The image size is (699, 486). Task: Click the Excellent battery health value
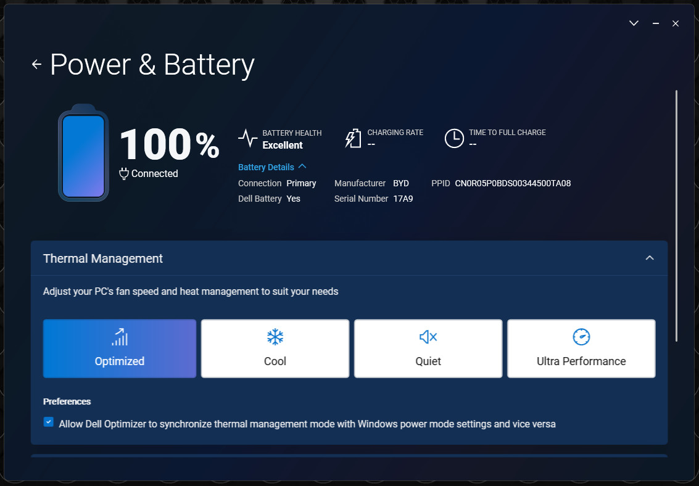[283, 145]
